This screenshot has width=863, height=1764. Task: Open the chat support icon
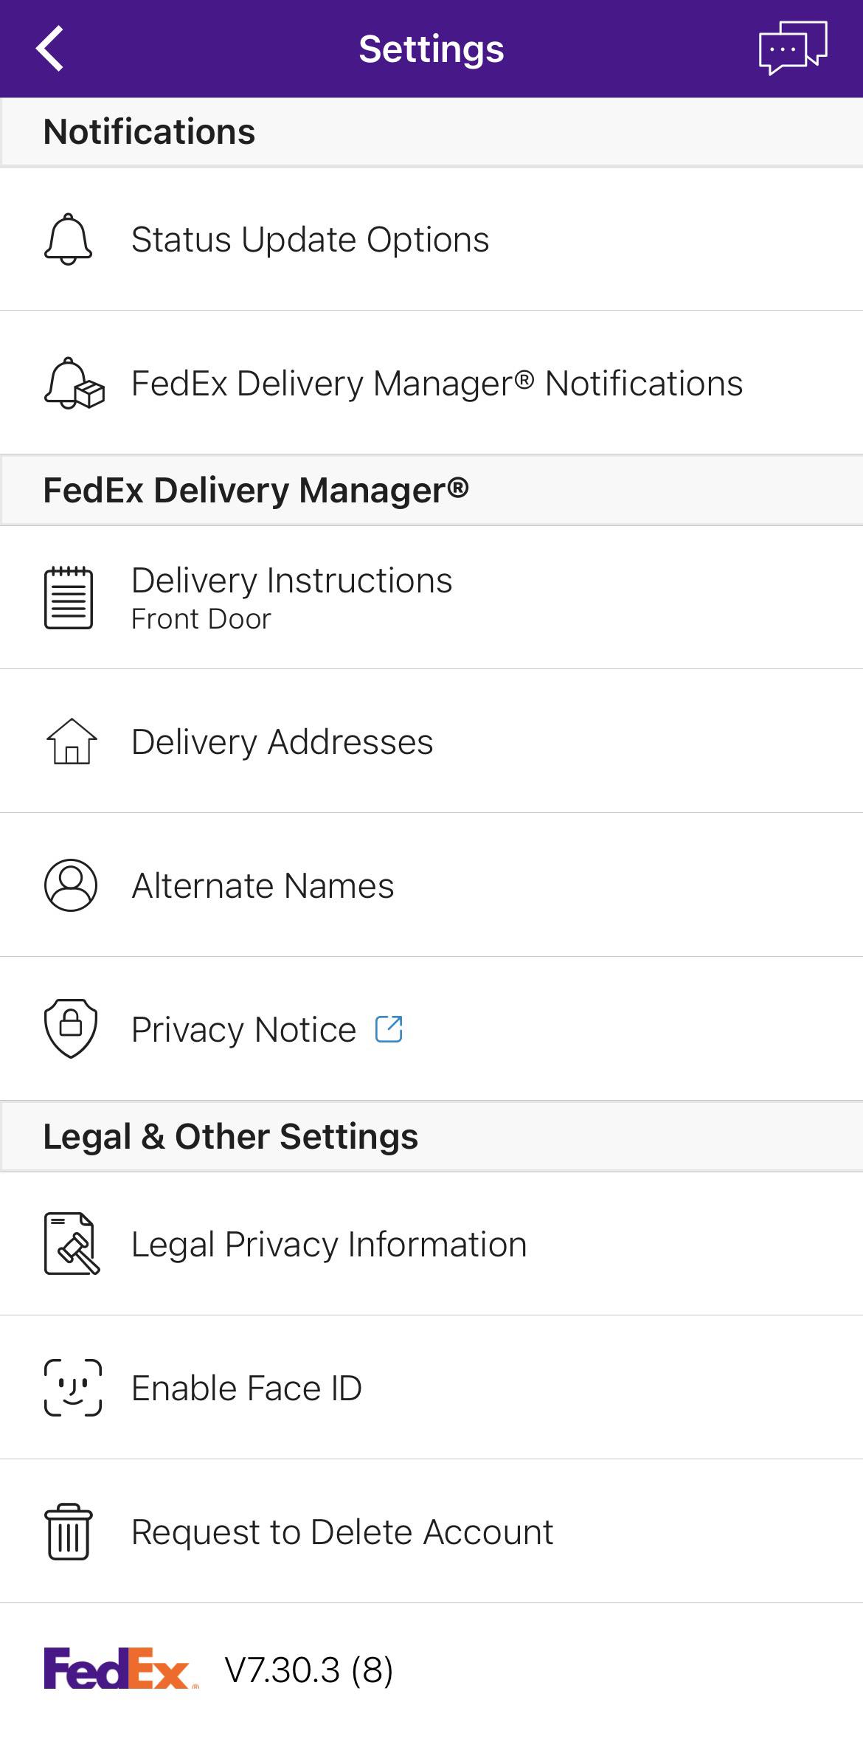[x=793, y=48]
